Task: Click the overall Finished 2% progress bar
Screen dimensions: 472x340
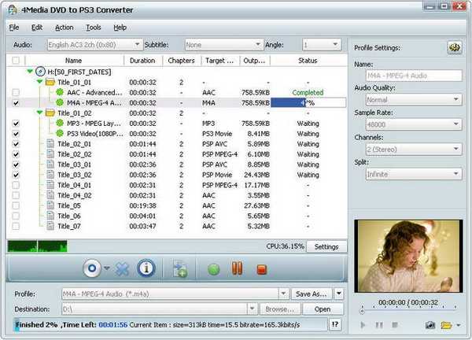Action: coord(171,324)
